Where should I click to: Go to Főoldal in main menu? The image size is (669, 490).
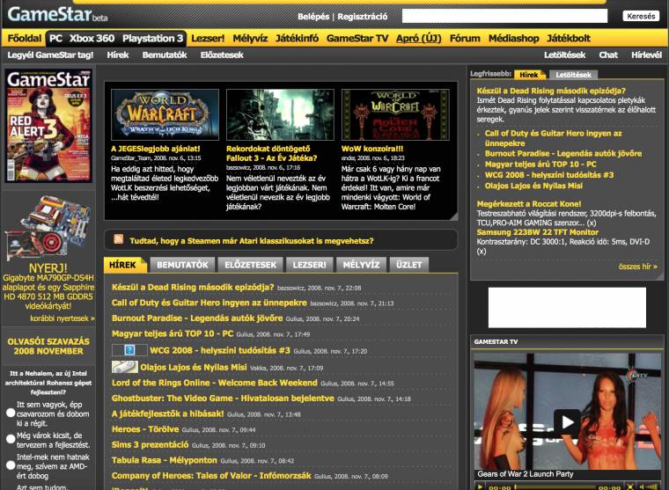tap(25, 39)
